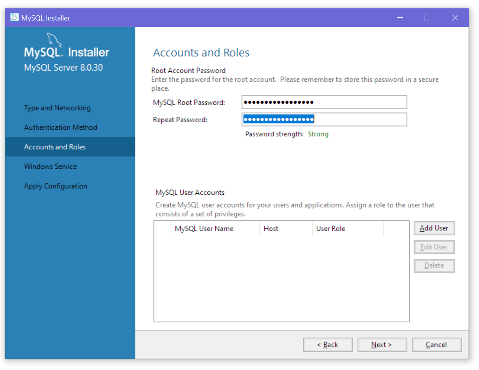Close the MySQL Installer window

[x=455, y=18]
